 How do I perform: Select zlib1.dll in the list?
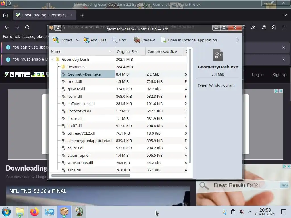[x=74, y=170]
